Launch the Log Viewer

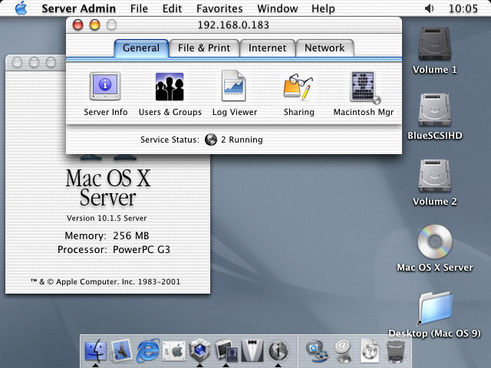234,94
